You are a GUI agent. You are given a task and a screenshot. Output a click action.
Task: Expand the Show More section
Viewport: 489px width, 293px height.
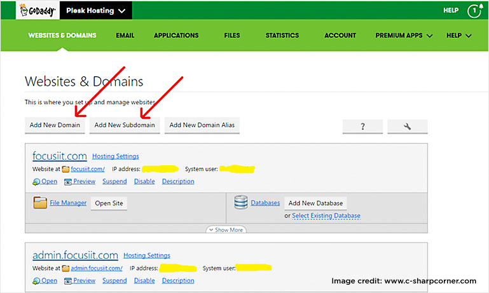coord(226,229)
